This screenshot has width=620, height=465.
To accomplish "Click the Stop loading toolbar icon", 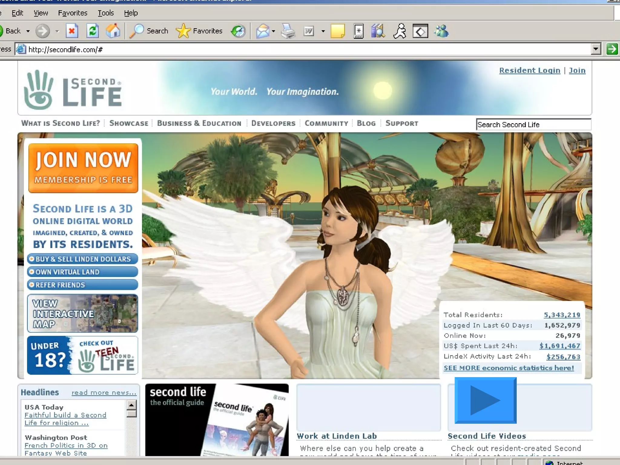I will (x=72, y=31).
